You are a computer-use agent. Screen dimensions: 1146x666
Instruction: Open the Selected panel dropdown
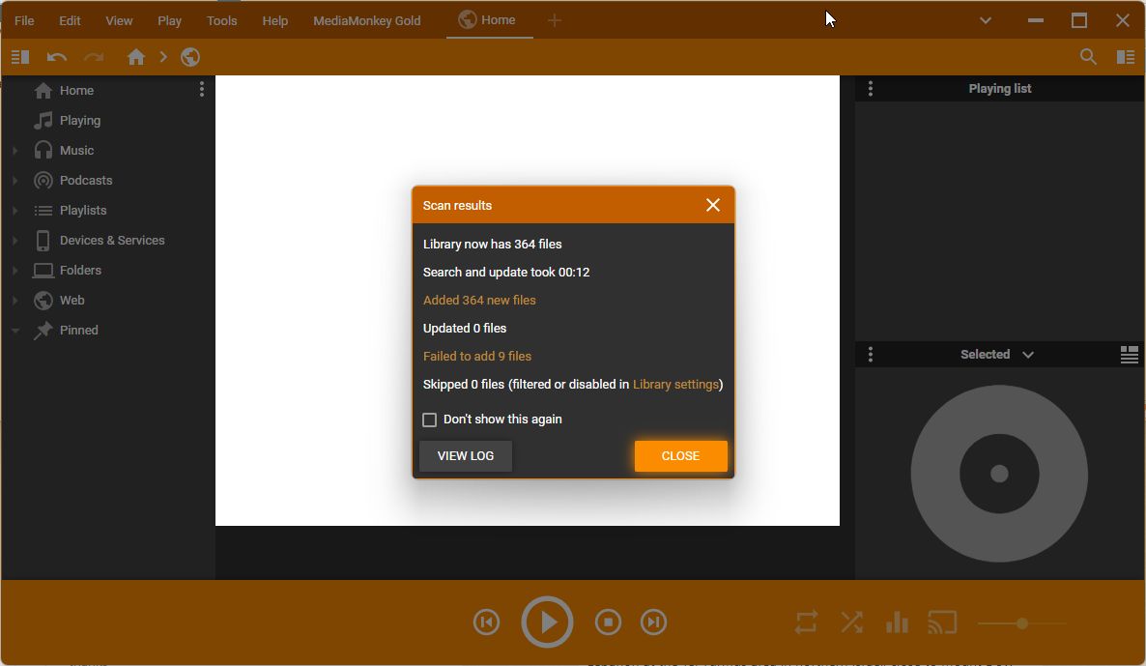1027,355
